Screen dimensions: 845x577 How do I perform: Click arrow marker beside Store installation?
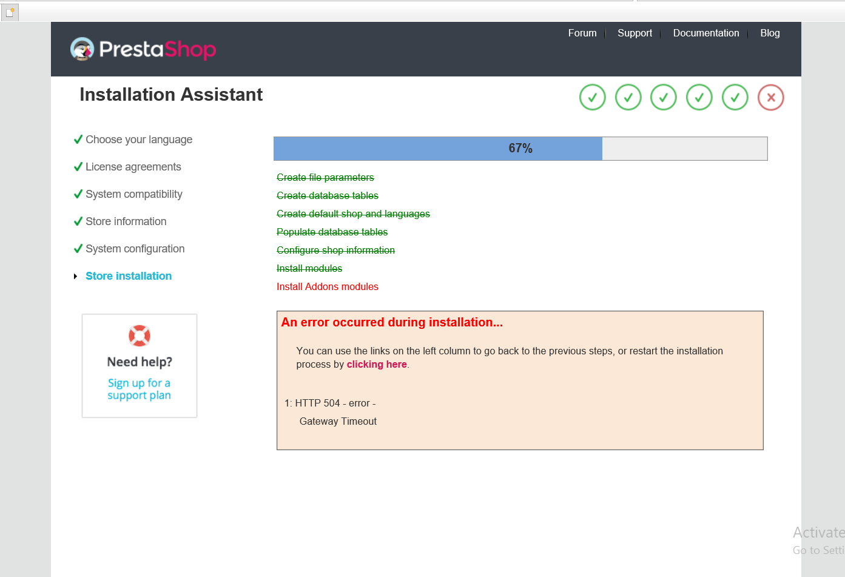click(x=76, y=276)
